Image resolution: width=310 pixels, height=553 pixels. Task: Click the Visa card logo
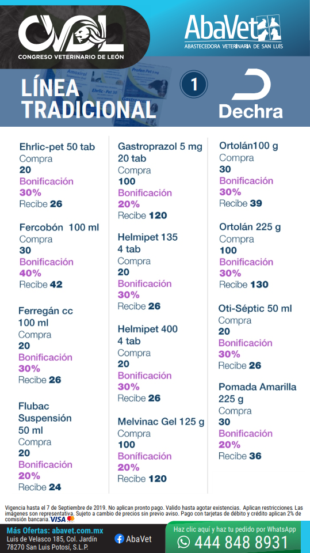[58, 520]
